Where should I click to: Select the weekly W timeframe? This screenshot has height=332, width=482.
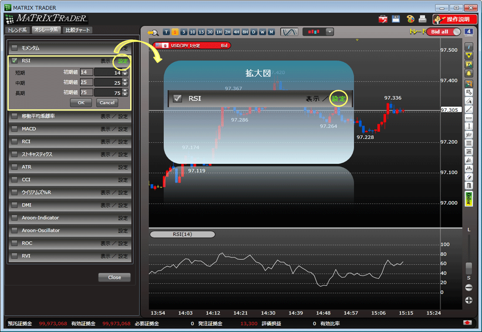(263, 32)
